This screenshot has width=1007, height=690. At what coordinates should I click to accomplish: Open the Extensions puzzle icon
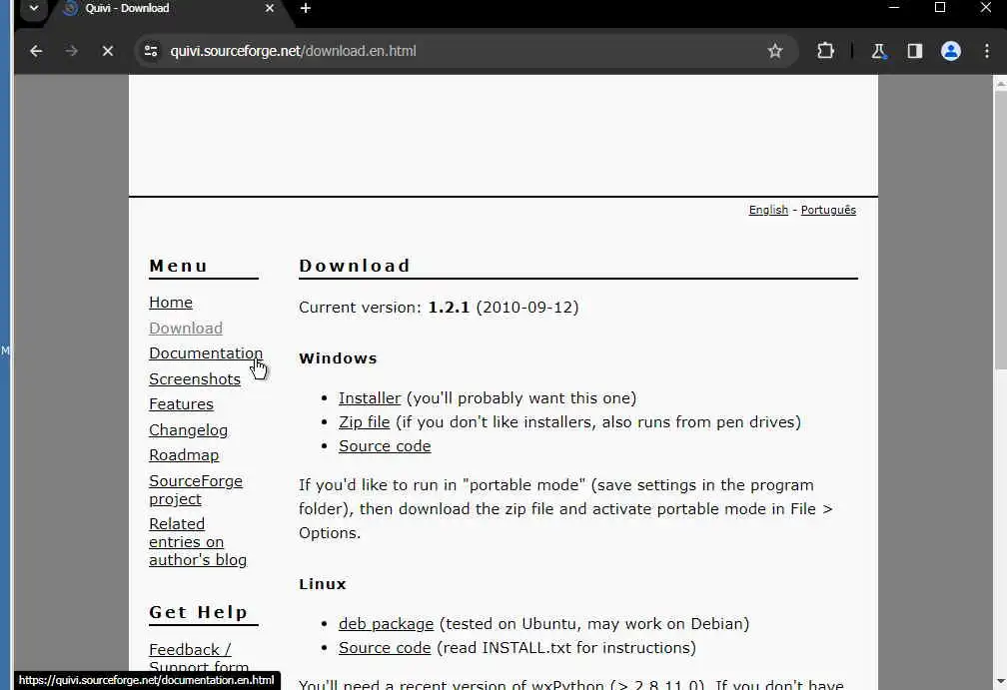[825, 51]
